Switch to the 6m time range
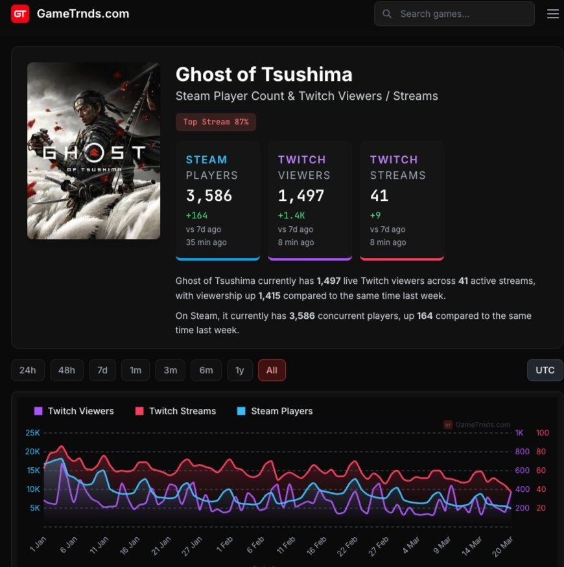Image resolution: width=564 pixels, height=567 pixels. (206, 370)
